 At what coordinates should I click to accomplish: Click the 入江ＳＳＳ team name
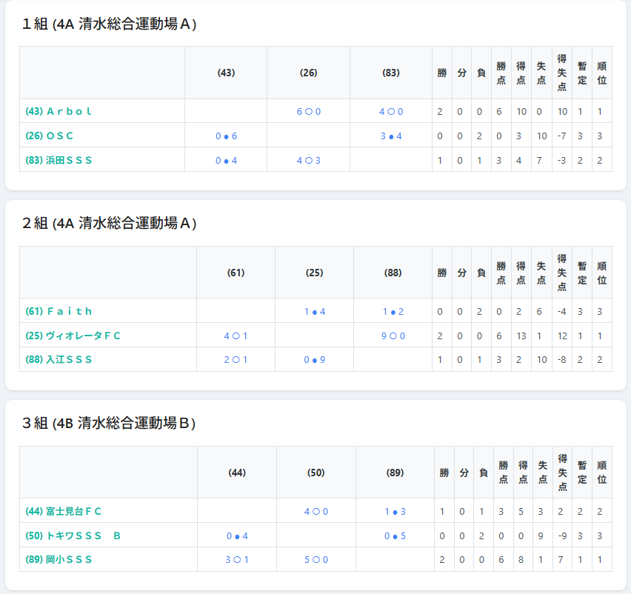(59, 359)
